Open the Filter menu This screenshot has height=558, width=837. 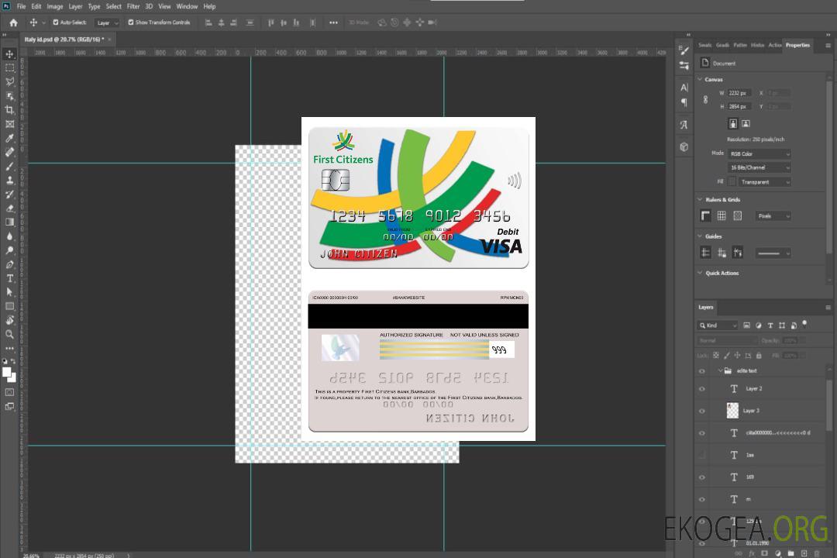tap(133, 6)
